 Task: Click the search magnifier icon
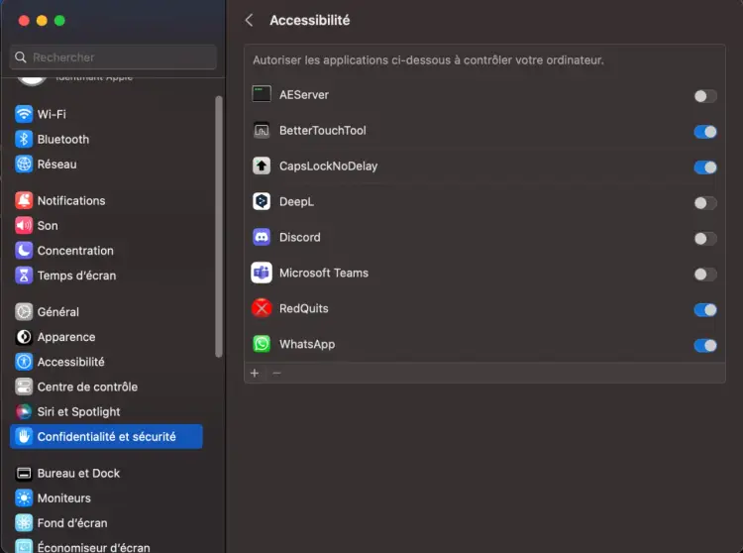pos(21,57)
